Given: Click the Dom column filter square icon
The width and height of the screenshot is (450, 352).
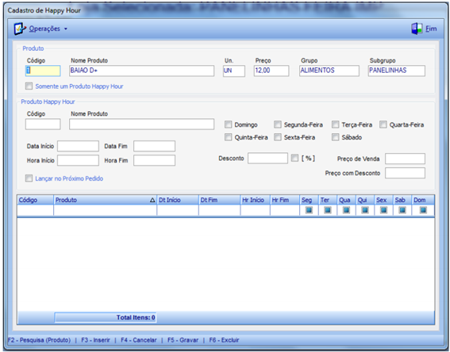Looking at the screenshot, I should pyautogui.click(x=423, y=210).
